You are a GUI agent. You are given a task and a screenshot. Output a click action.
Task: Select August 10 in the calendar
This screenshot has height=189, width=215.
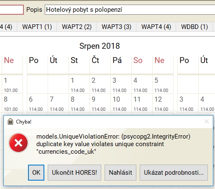[121, 103]
